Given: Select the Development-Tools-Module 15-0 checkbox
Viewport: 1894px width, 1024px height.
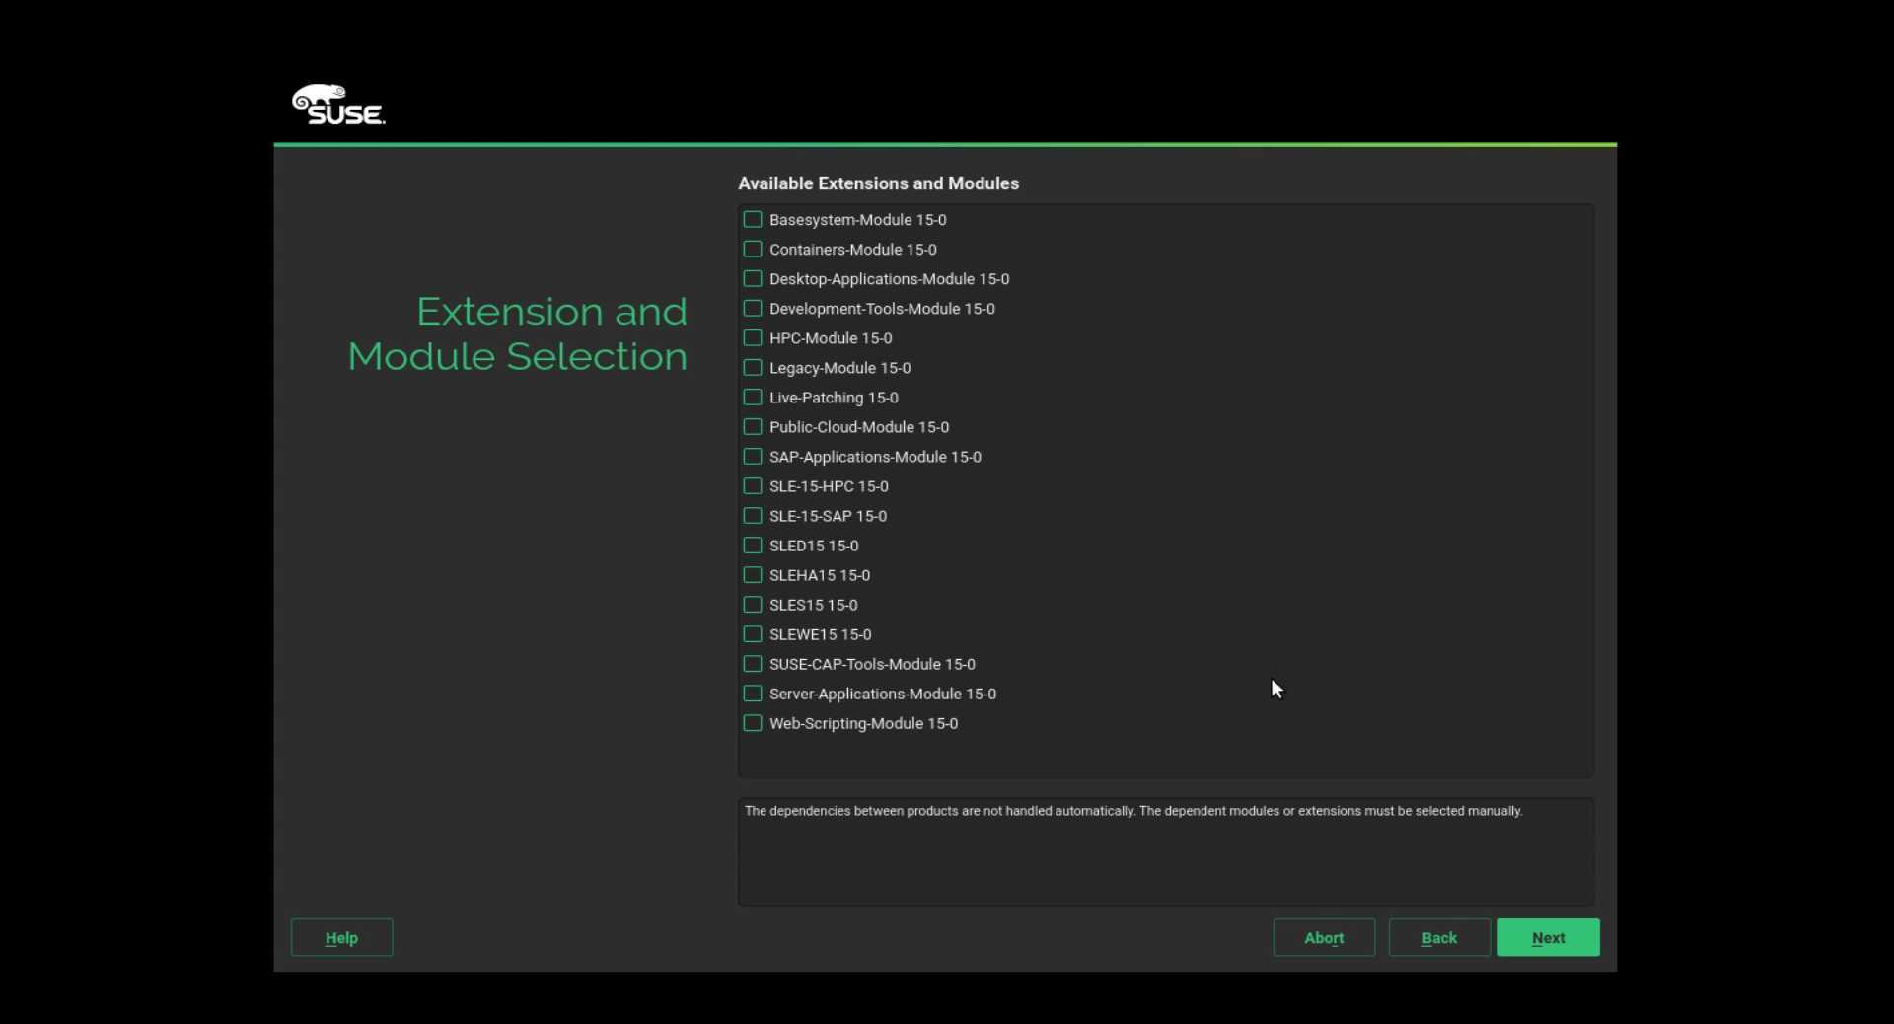Looking at the screenshot, I should (x=753, y=309).
